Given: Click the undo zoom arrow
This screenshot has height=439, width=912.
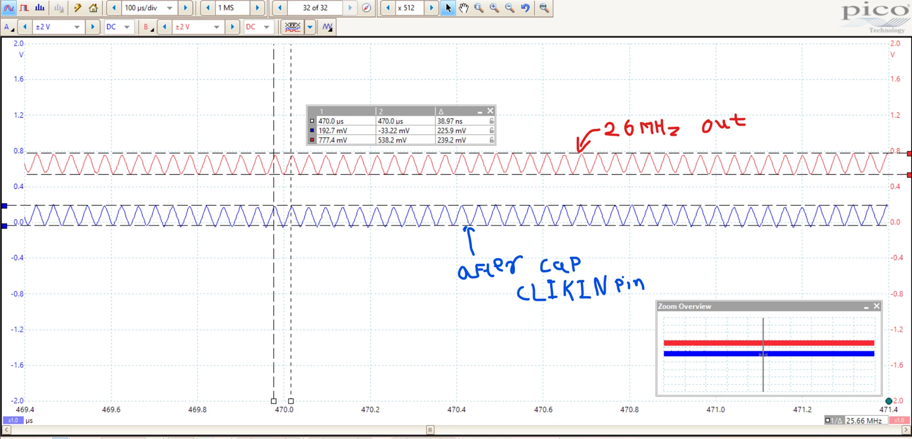Looking at the screenshot, I should click(x=525, y=8).
